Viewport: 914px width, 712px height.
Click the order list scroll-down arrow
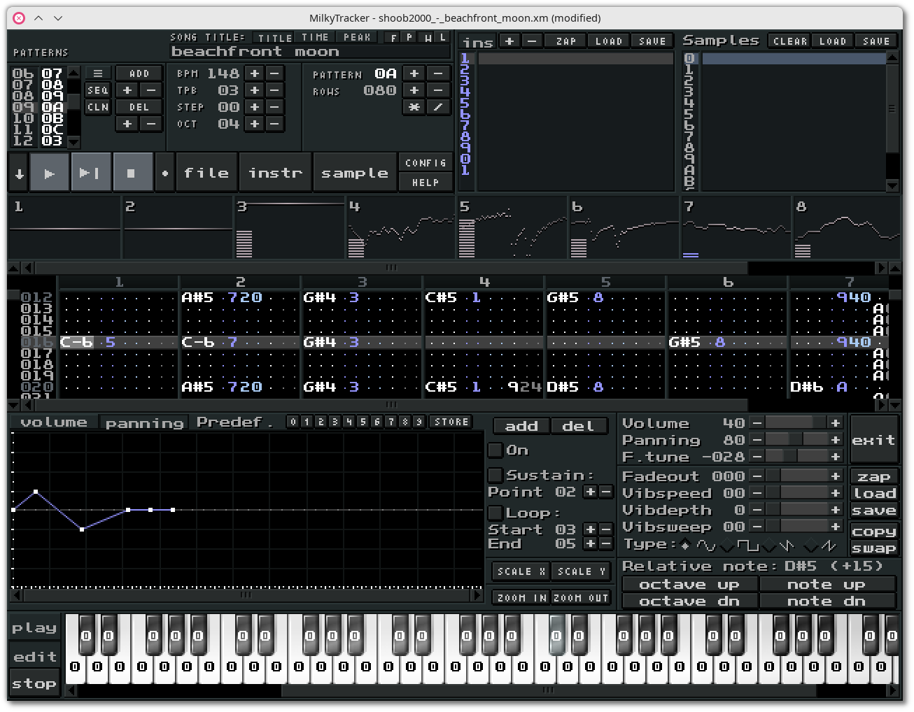(73, 142)
